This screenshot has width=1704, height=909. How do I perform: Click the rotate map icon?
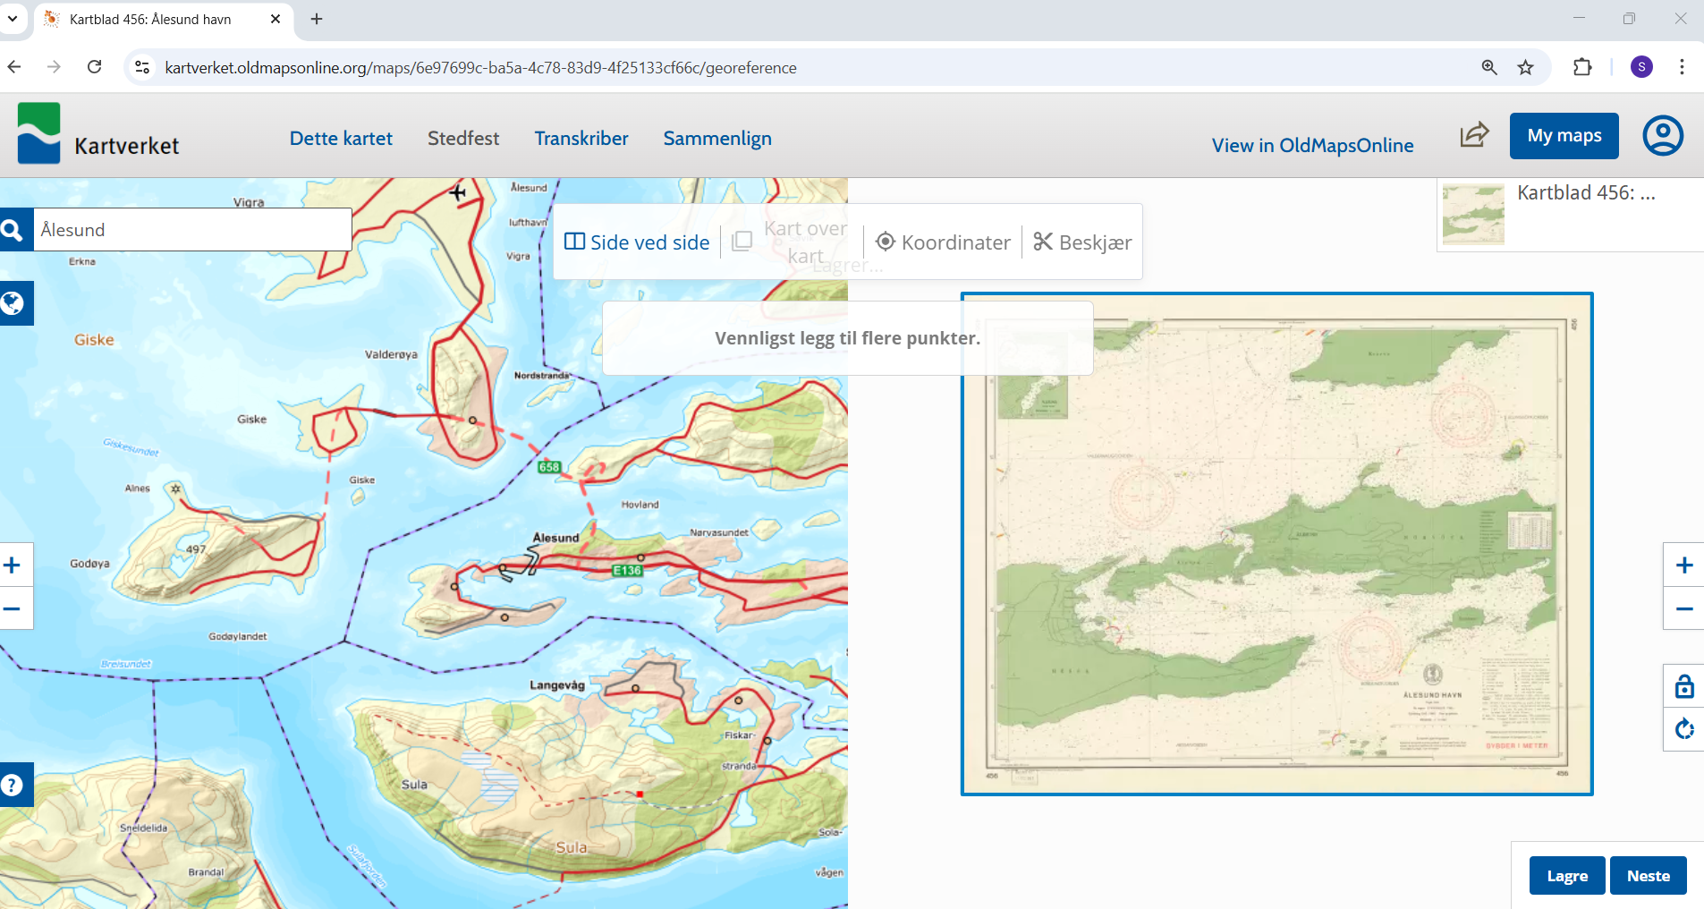pos(1683,729)
